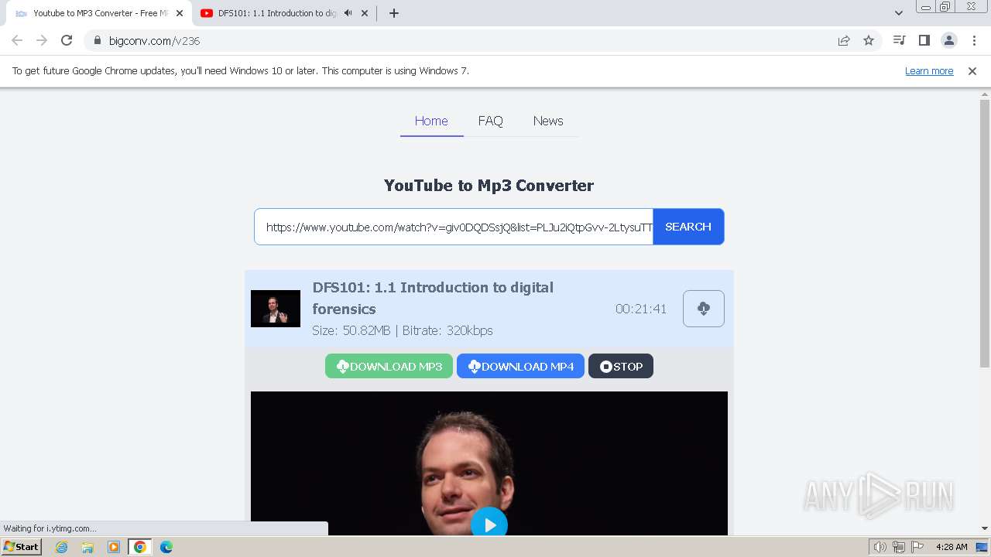Share this page icon in address bar
This screenshot has height=557, width=991.
pyautogui.click(x=844, y=41)
